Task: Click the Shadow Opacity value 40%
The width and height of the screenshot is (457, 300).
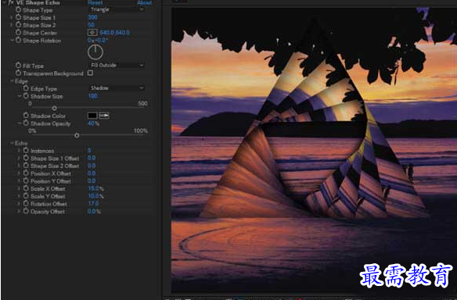Action: point(94,123)
